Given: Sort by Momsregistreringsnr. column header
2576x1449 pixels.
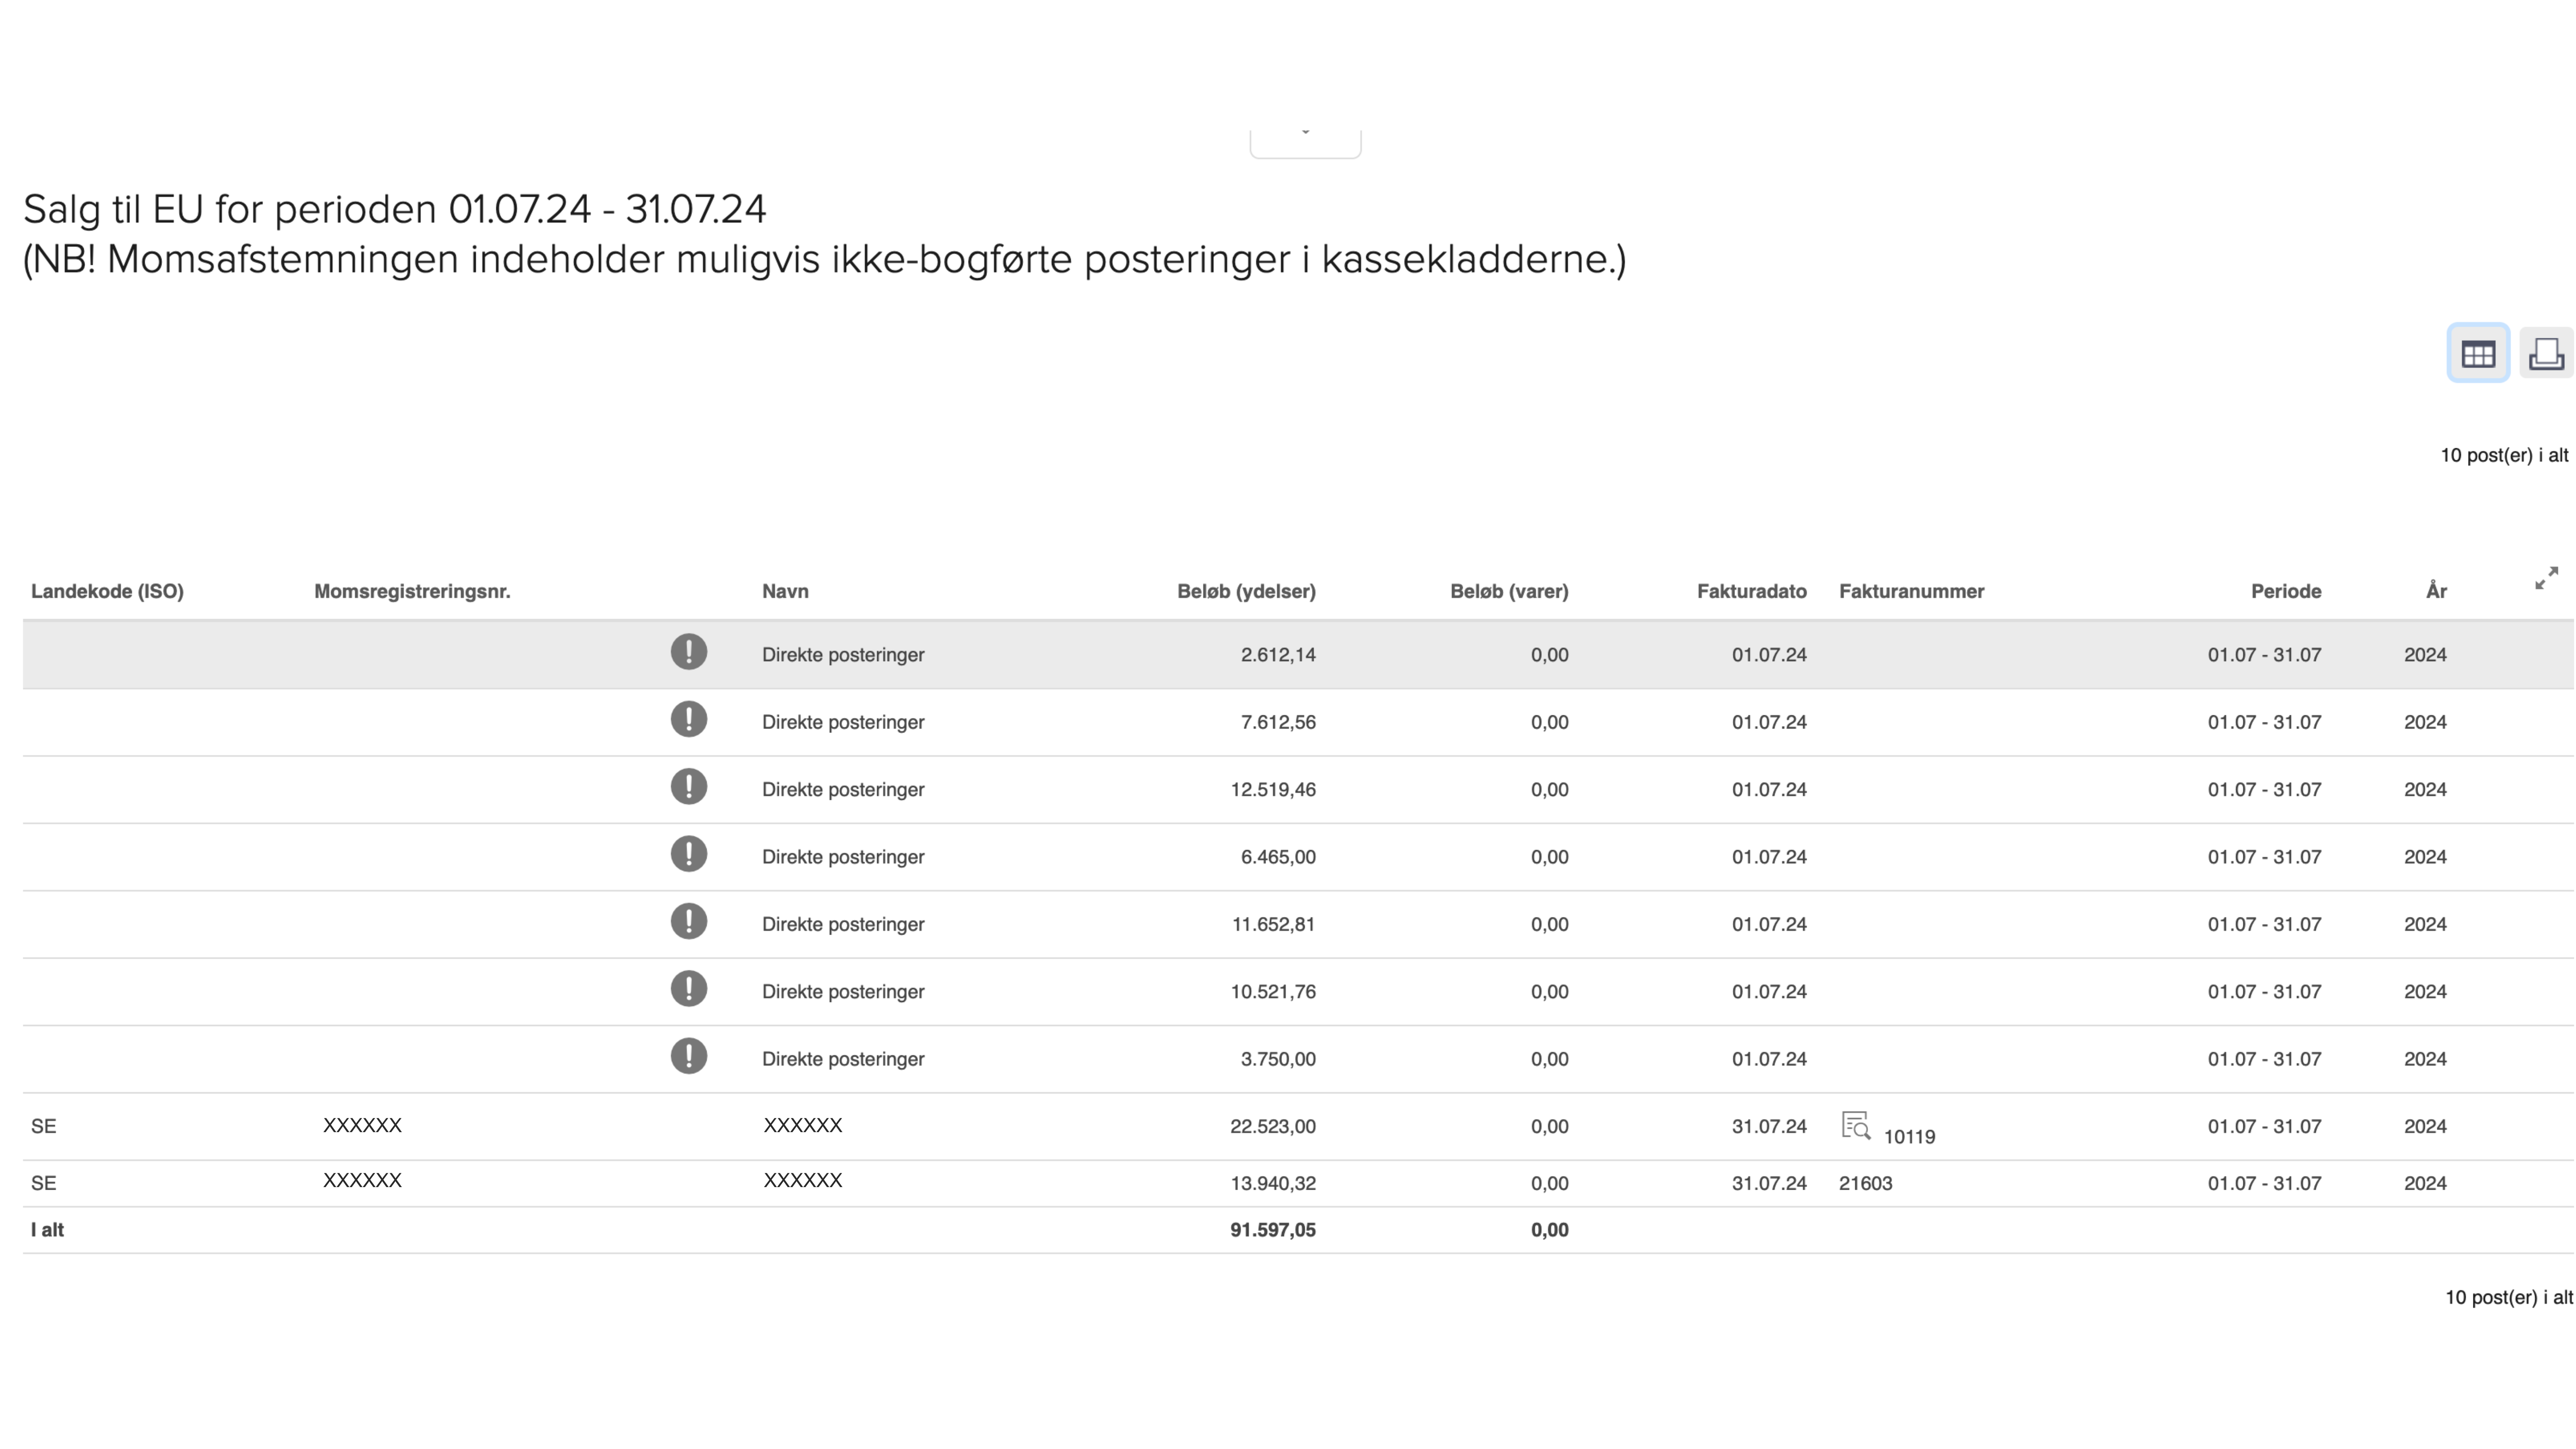Looking at the screenshot, I should [412, 591].
